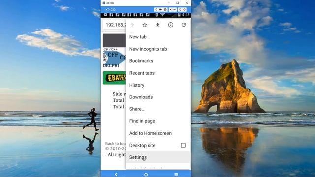This screenshot has height=177, width=315.
Task: Click the download page icon
Action: [157, 25]
